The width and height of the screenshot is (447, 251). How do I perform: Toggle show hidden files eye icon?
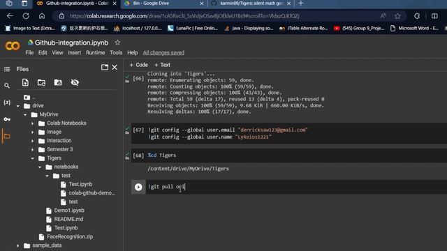click(x=75, y=82)
